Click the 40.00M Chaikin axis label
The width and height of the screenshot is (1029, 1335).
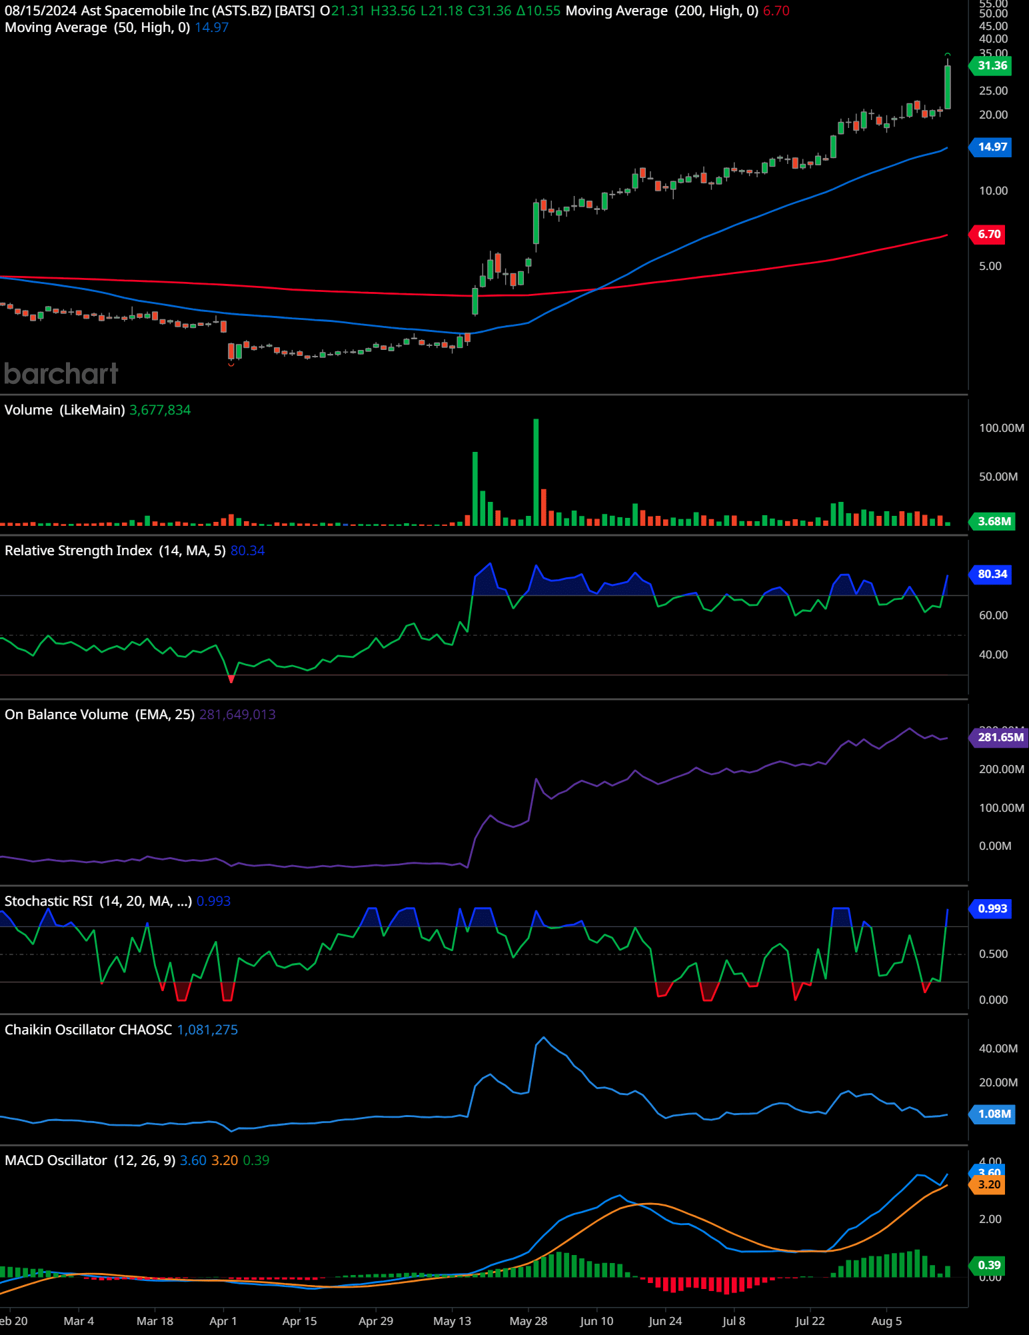998,1048
